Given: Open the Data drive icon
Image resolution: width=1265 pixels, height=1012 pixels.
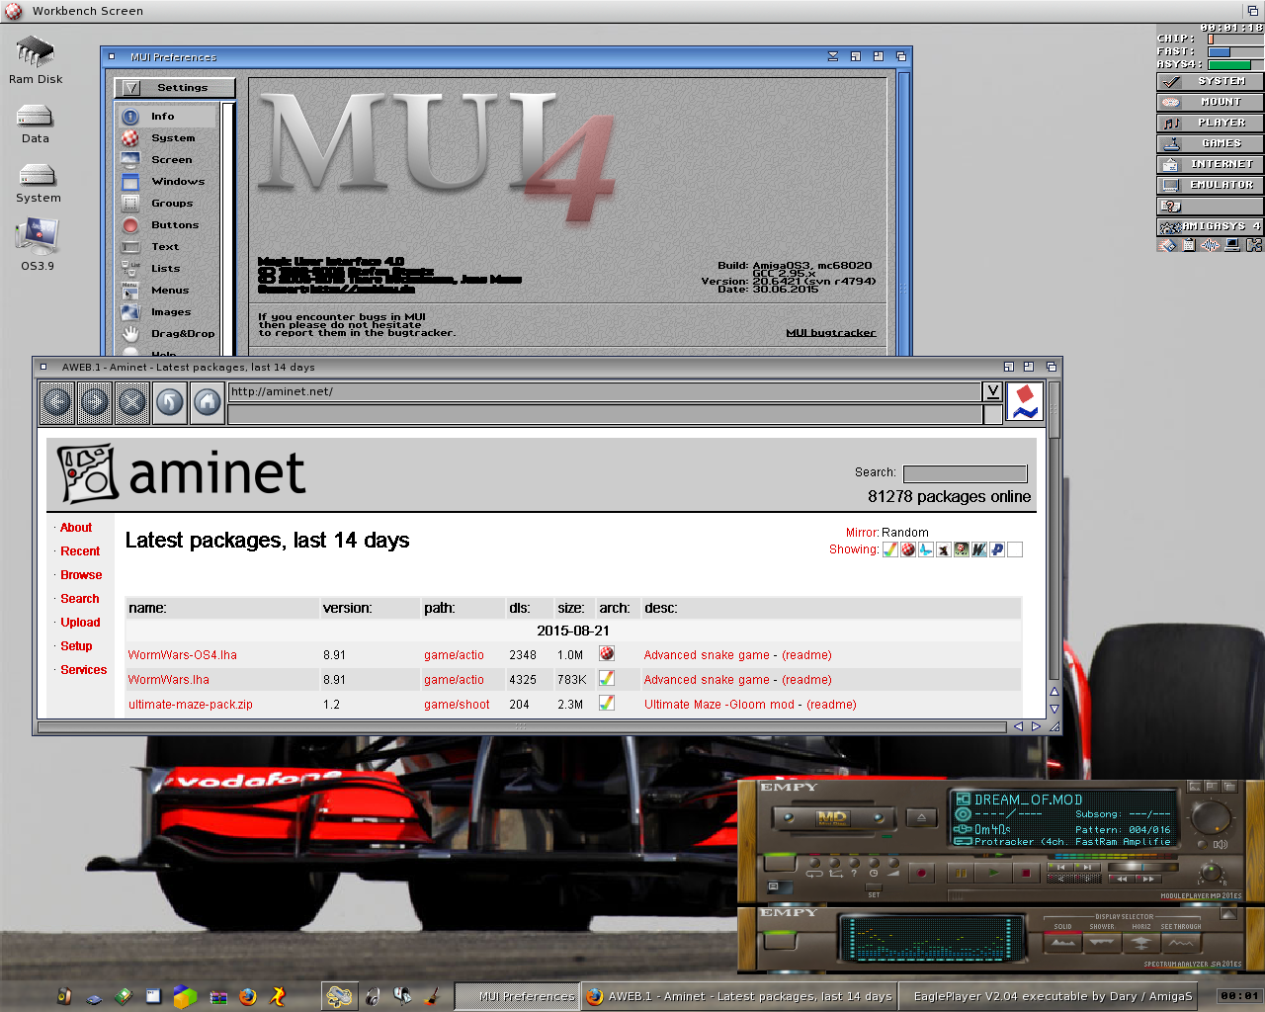Looking at the screenshot, I should (36, 116).
